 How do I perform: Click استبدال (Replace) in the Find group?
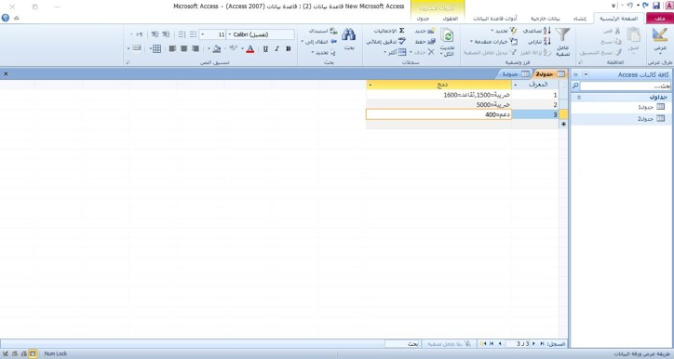point(324,31)
